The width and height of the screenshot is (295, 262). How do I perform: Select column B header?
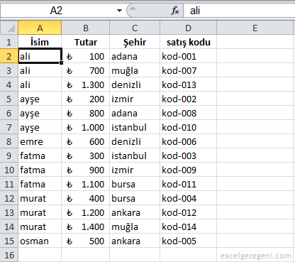86,28
